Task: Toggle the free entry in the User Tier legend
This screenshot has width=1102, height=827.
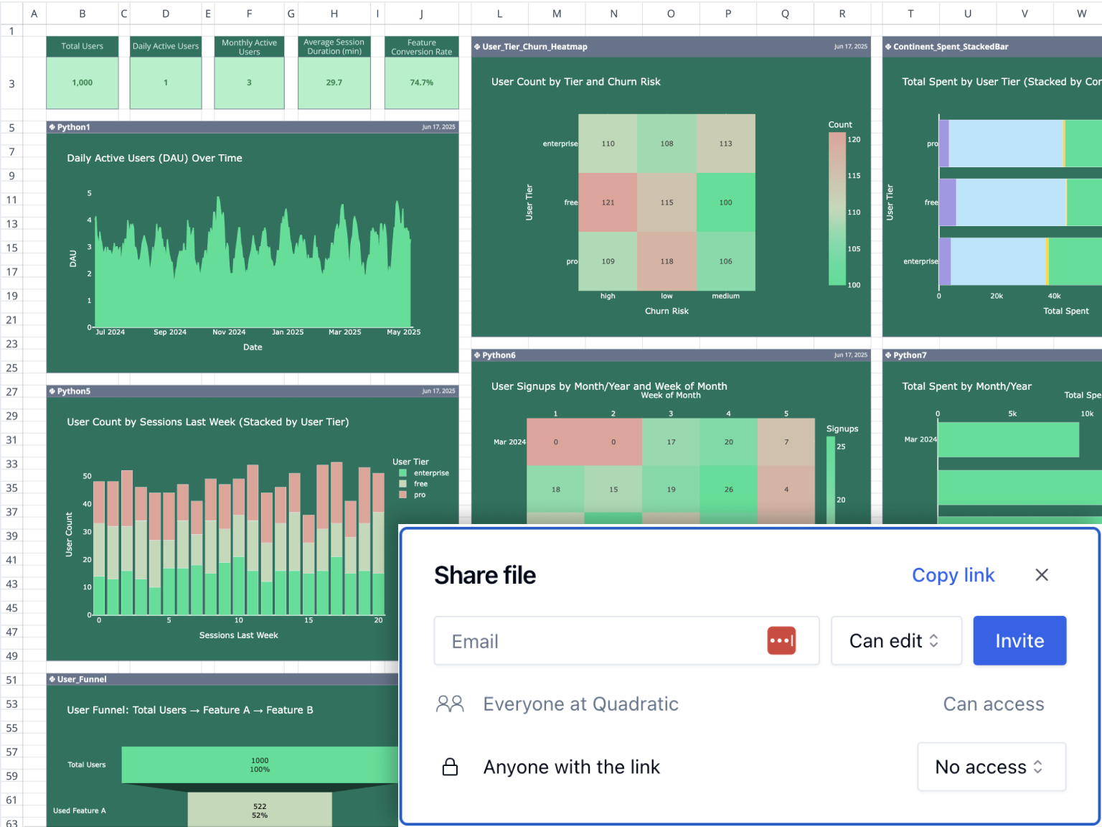Action: click(415, 483)
